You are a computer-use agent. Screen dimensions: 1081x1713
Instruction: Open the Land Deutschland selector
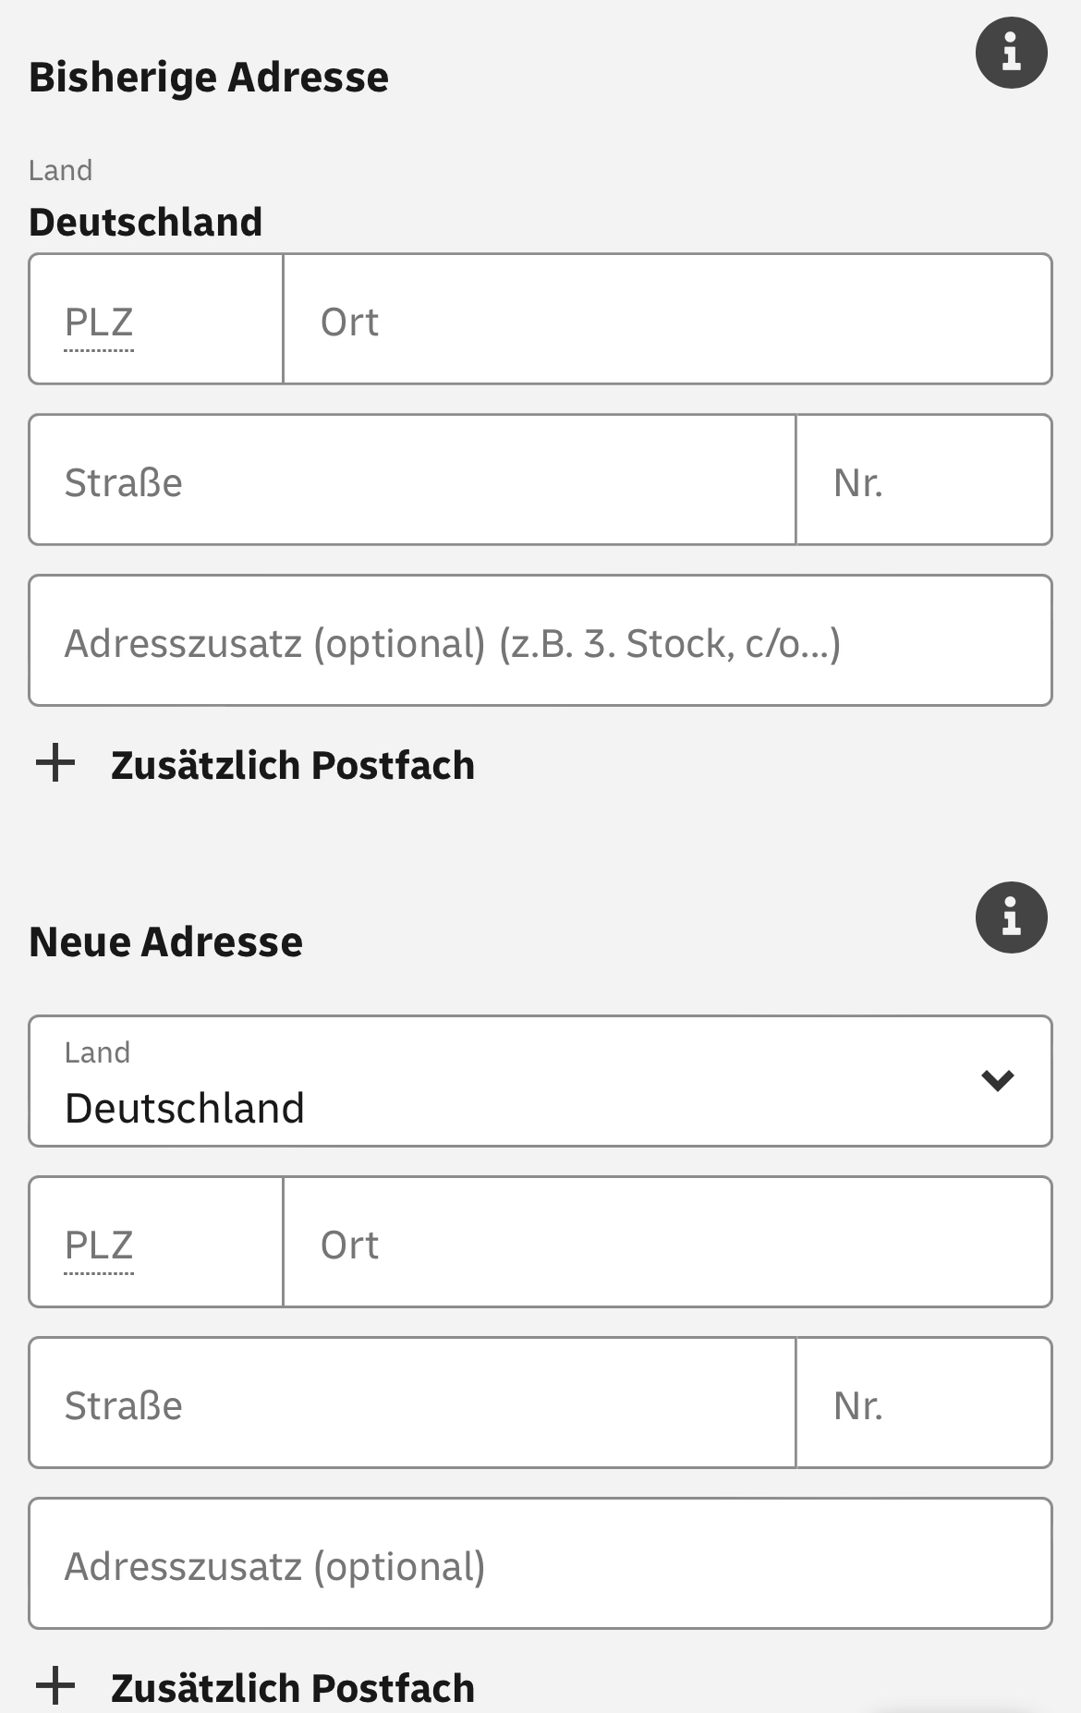point(540,1081)
